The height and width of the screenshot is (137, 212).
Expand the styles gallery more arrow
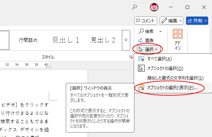(126, 40)
